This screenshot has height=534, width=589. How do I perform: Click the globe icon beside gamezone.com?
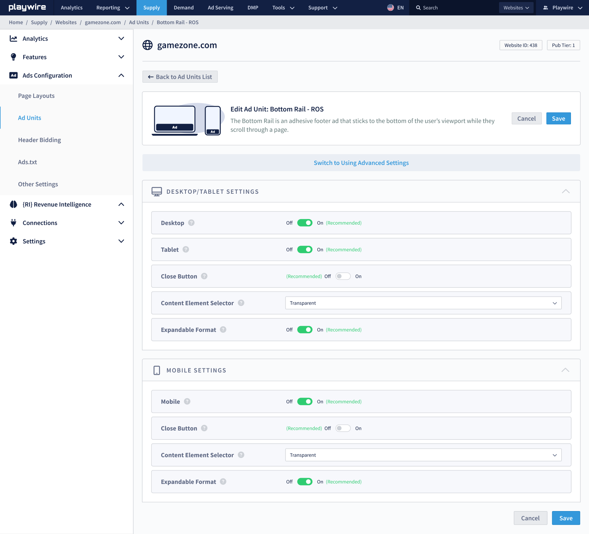(148, 45)
